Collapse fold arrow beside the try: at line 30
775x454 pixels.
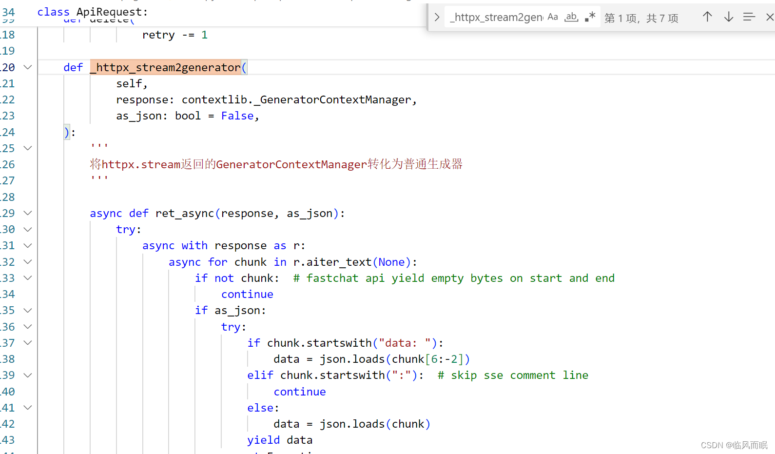(28, 229)
